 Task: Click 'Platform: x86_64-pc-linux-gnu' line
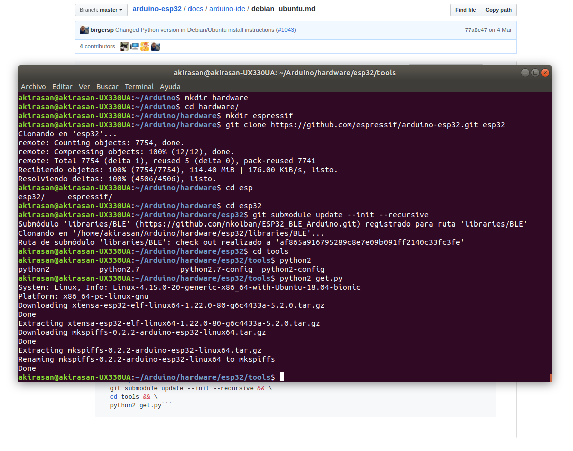coord(83,296)
